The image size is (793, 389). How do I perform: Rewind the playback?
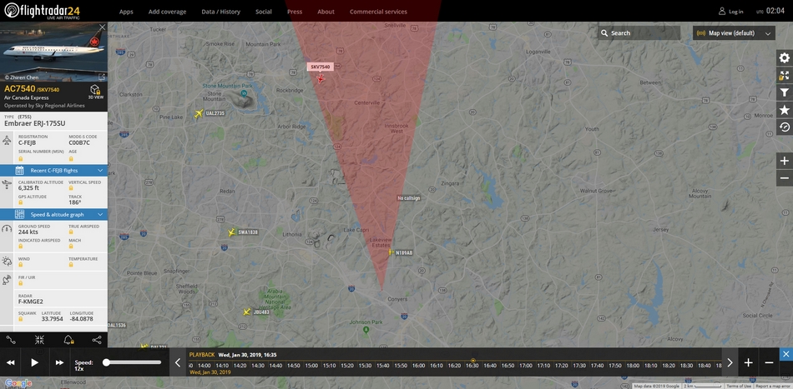click(x=11, y=362)
